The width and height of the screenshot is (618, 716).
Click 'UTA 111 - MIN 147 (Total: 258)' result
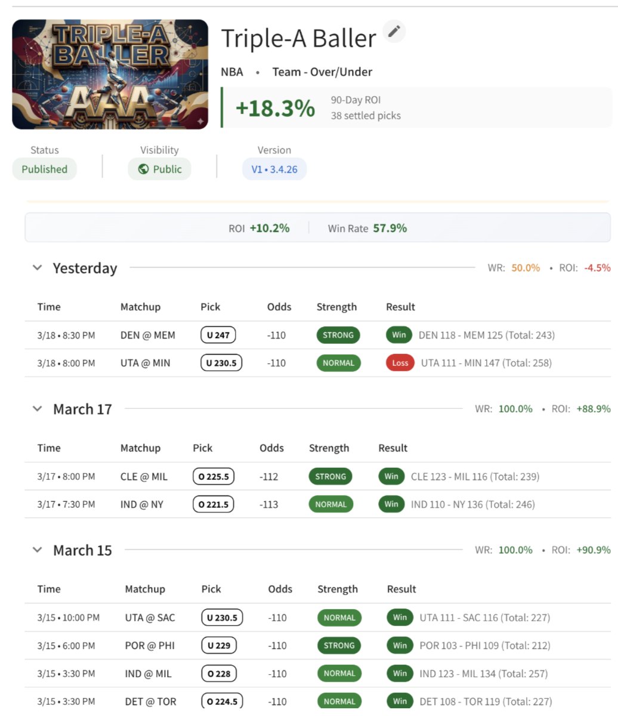[486, 363]
